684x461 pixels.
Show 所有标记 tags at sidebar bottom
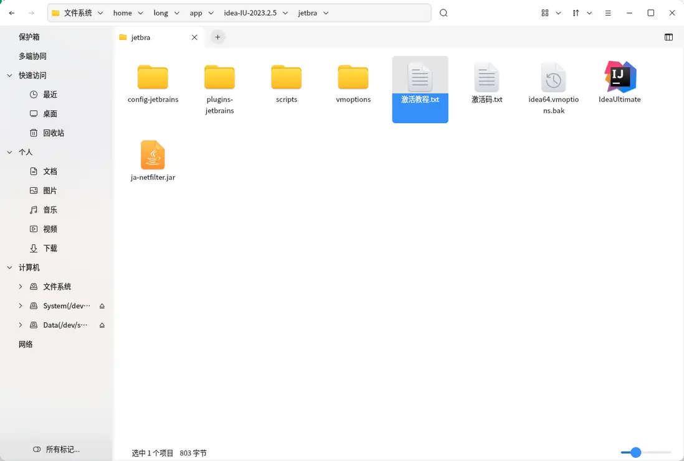[56, 449]
